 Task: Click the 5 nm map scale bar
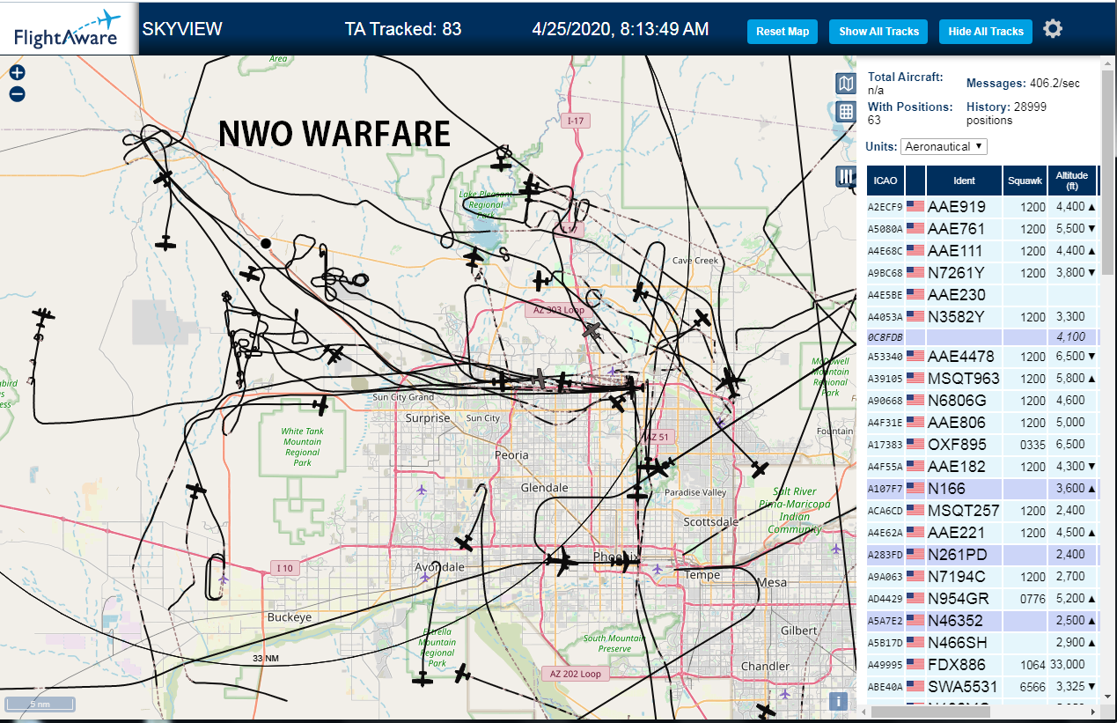(x=40, y=705)
